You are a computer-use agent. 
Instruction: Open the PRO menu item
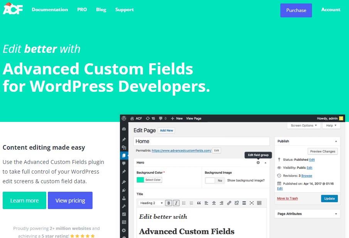82,10
